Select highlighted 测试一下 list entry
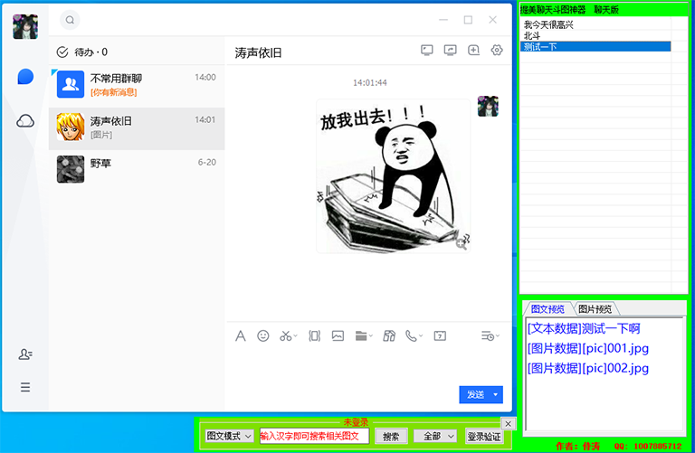The height and width of the screenshot is (453, 695). pos(595,47)
